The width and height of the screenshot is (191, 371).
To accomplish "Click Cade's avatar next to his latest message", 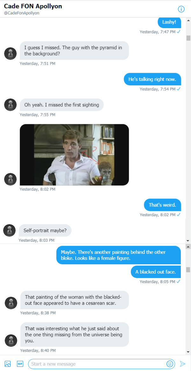I will tap(11, 340).
